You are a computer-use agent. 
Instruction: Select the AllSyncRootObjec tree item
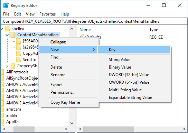(x=22, y=78)
